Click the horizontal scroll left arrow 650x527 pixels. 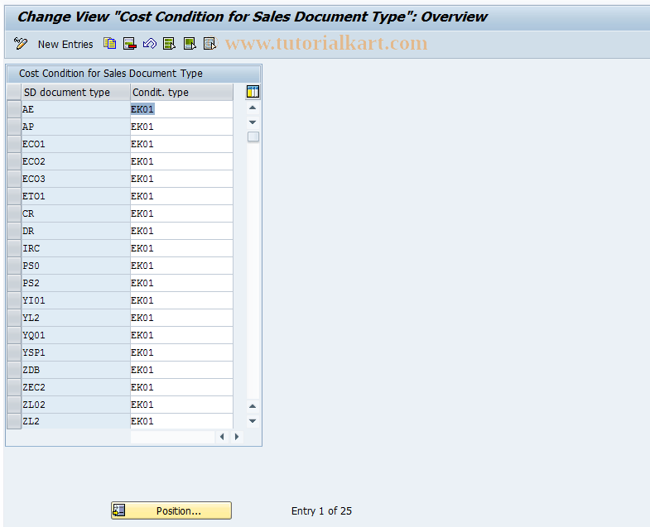(x=222, y=437)
